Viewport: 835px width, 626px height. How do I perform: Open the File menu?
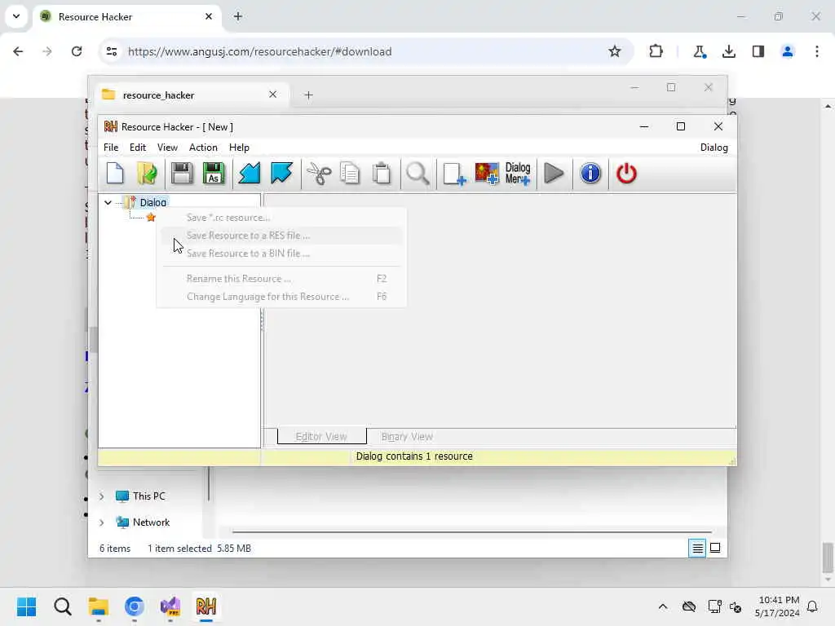click(x=111, y=148)
